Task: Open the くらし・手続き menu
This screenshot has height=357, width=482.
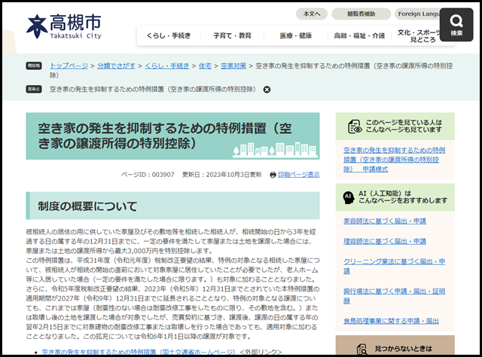Action: click(169, 35)
